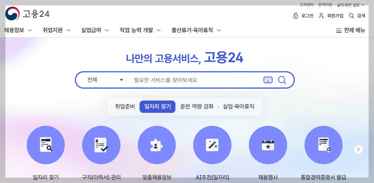Open the 구직(이력서) 관리 circle icon
Viewport: 374px width, 183px height.
click(x=101, y=145)
